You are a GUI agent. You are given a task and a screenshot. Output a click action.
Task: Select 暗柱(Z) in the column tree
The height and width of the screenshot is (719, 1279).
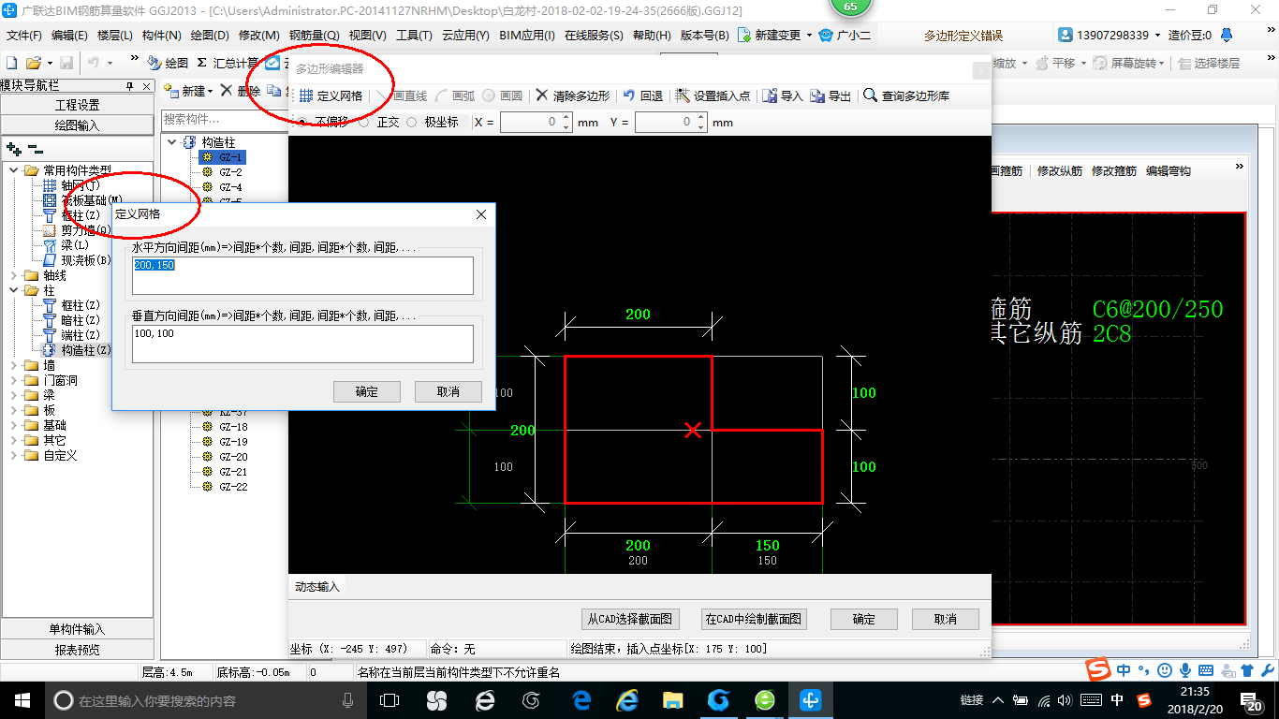[x=71, y=319]
